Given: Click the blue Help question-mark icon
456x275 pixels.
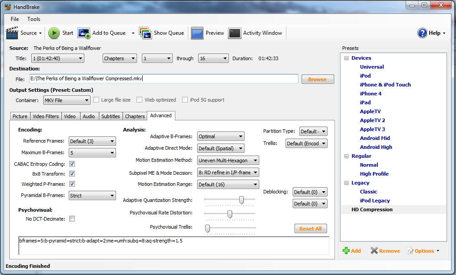Looking at the screenshot, I should [422, 33].
